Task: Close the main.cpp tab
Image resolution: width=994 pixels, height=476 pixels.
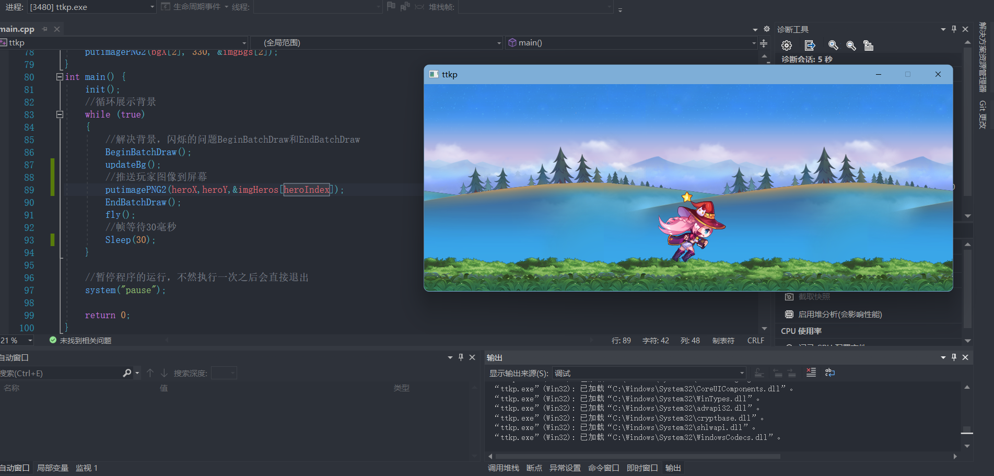Action: (x=57, y=29)
